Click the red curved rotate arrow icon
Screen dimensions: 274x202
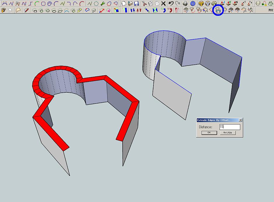(x=170, y=10)
